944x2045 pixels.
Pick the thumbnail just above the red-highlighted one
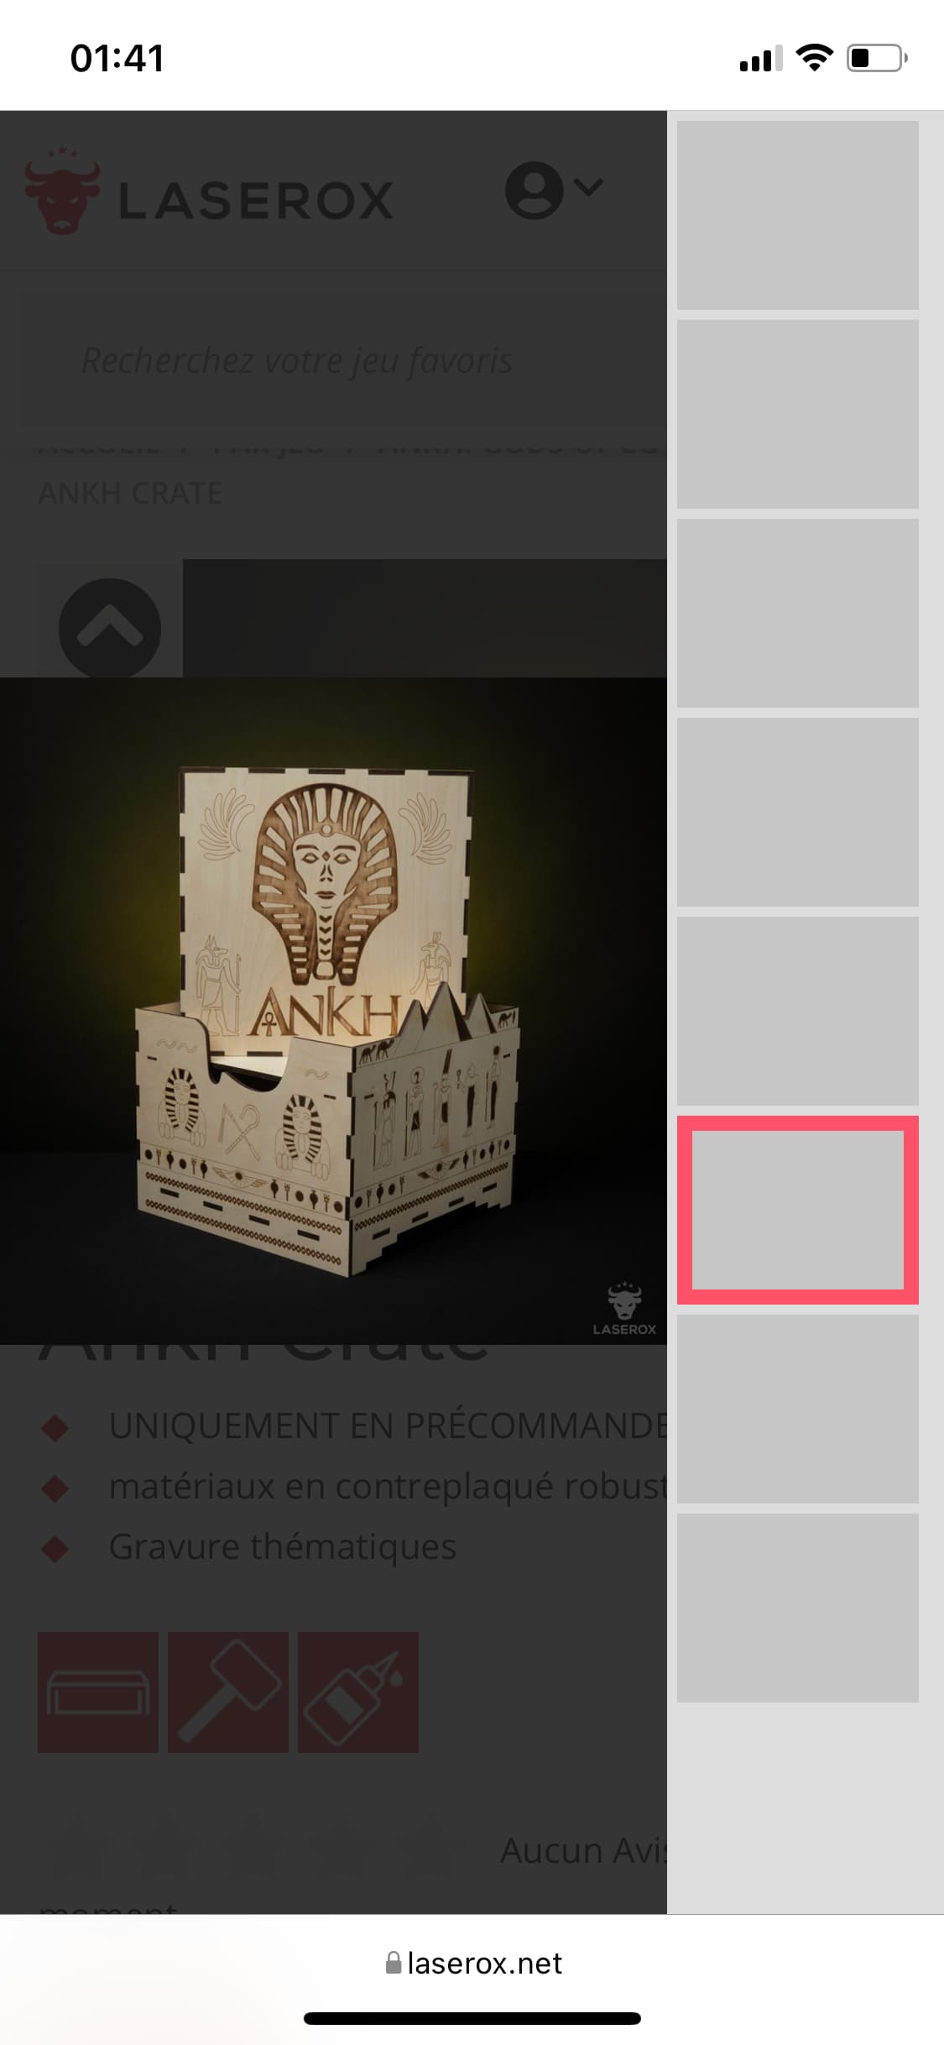coord(798,1011)
